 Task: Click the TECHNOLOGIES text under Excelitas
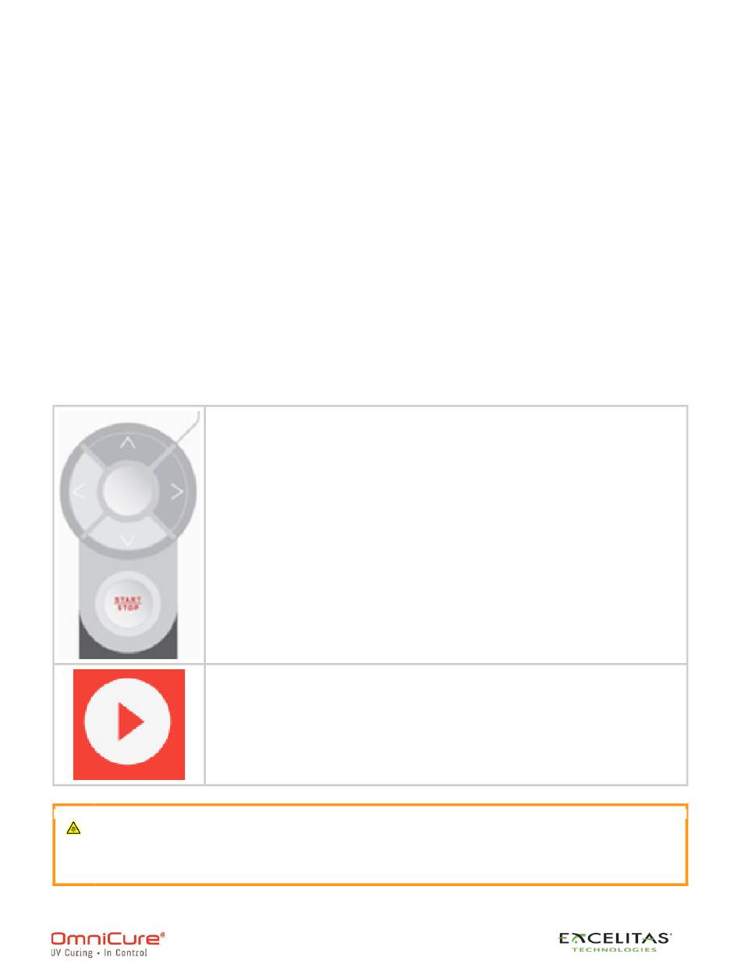(615, 949)
